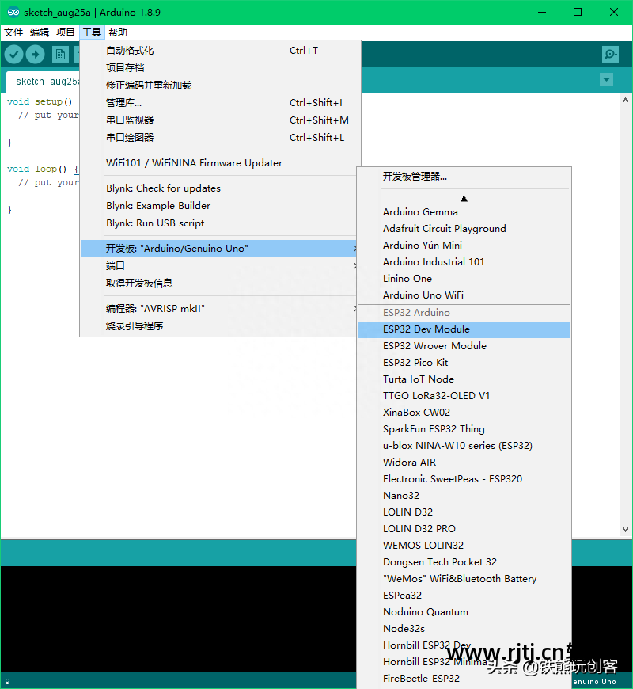Select Arduino Gemma board

click(x=464, y=211)
